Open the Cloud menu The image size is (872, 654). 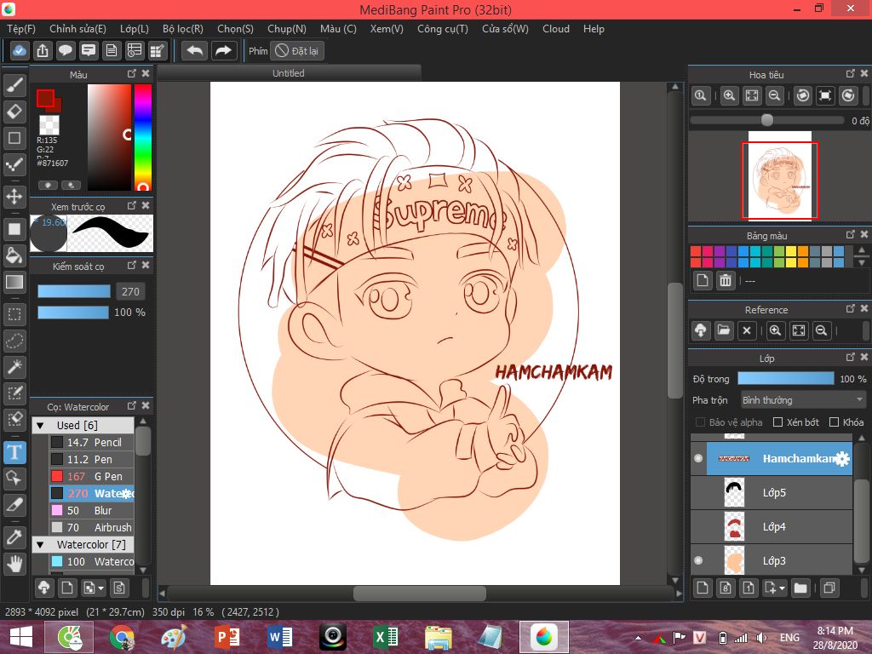556,29
